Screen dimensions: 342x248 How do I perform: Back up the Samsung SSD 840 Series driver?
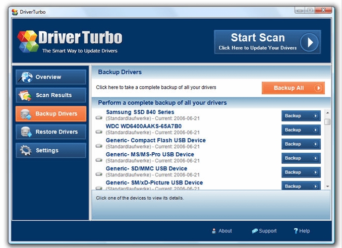pos(301,116)
